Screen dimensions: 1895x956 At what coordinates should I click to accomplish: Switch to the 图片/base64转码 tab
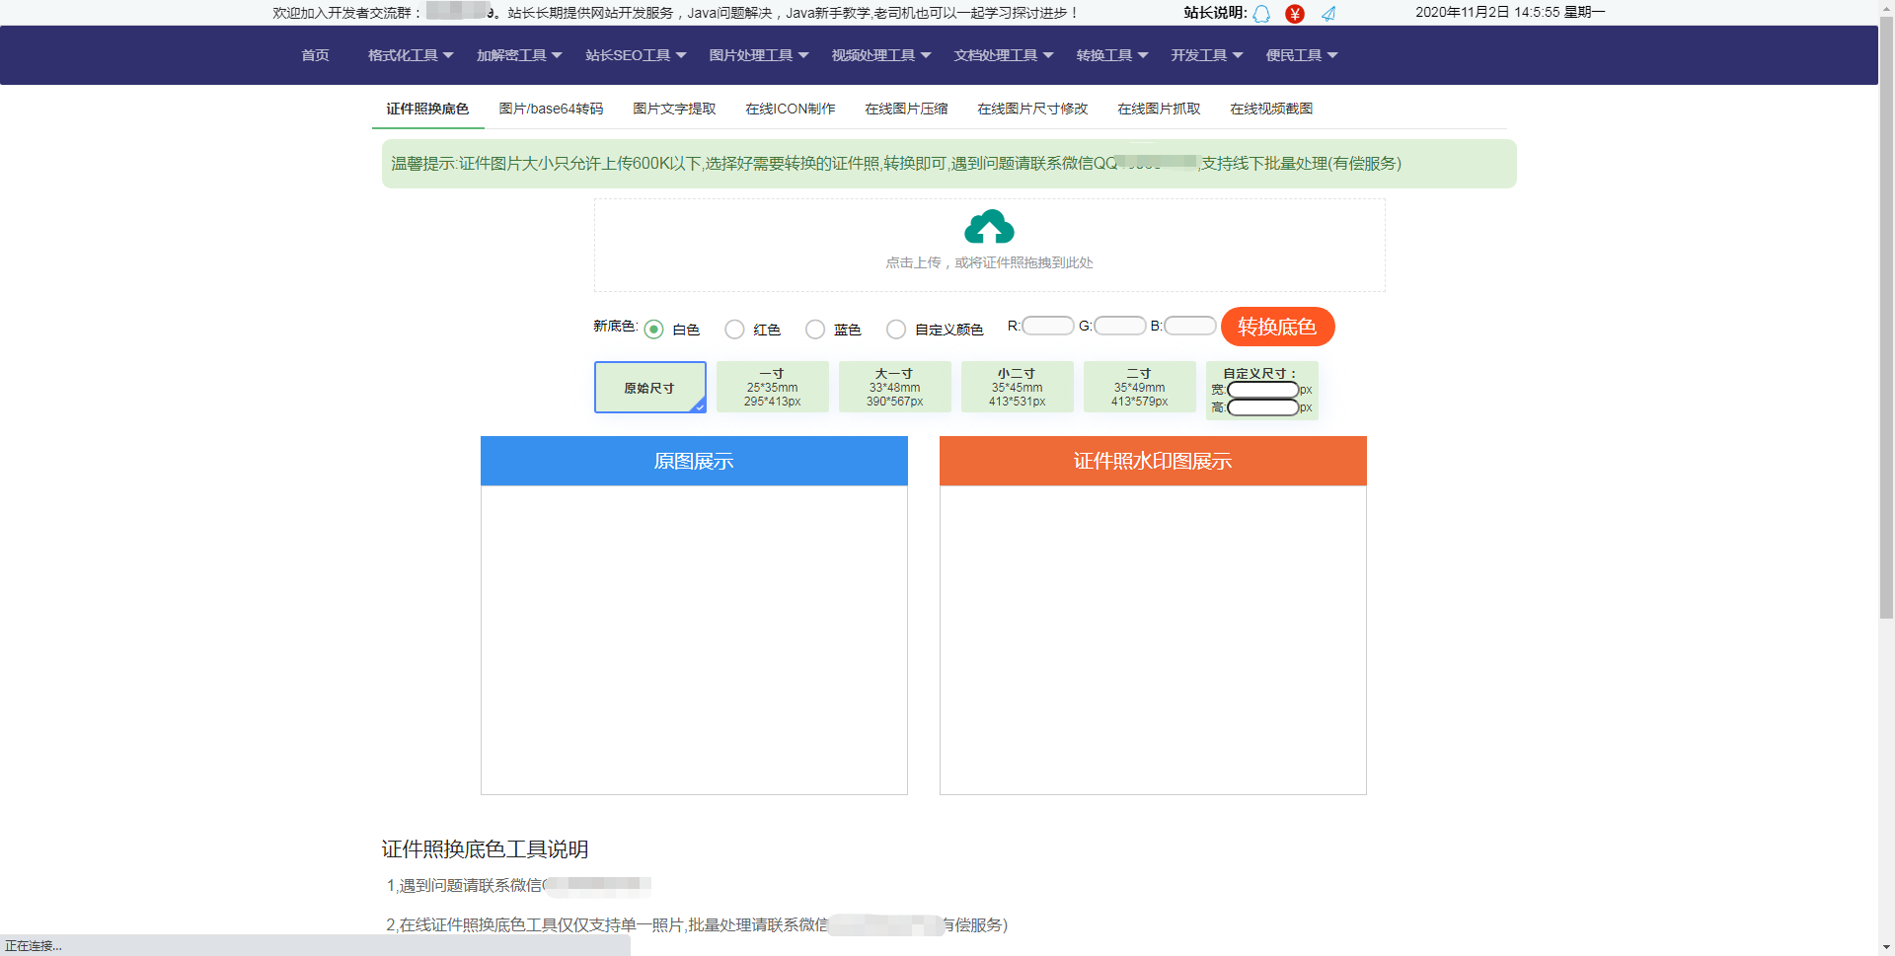pos(551,109)
